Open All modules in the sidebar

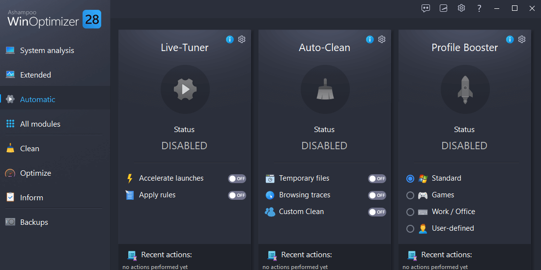(x=55, y=124)
